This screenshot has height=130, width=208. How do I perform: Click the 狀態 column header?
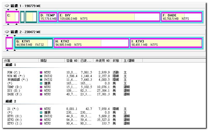(116, 61)
